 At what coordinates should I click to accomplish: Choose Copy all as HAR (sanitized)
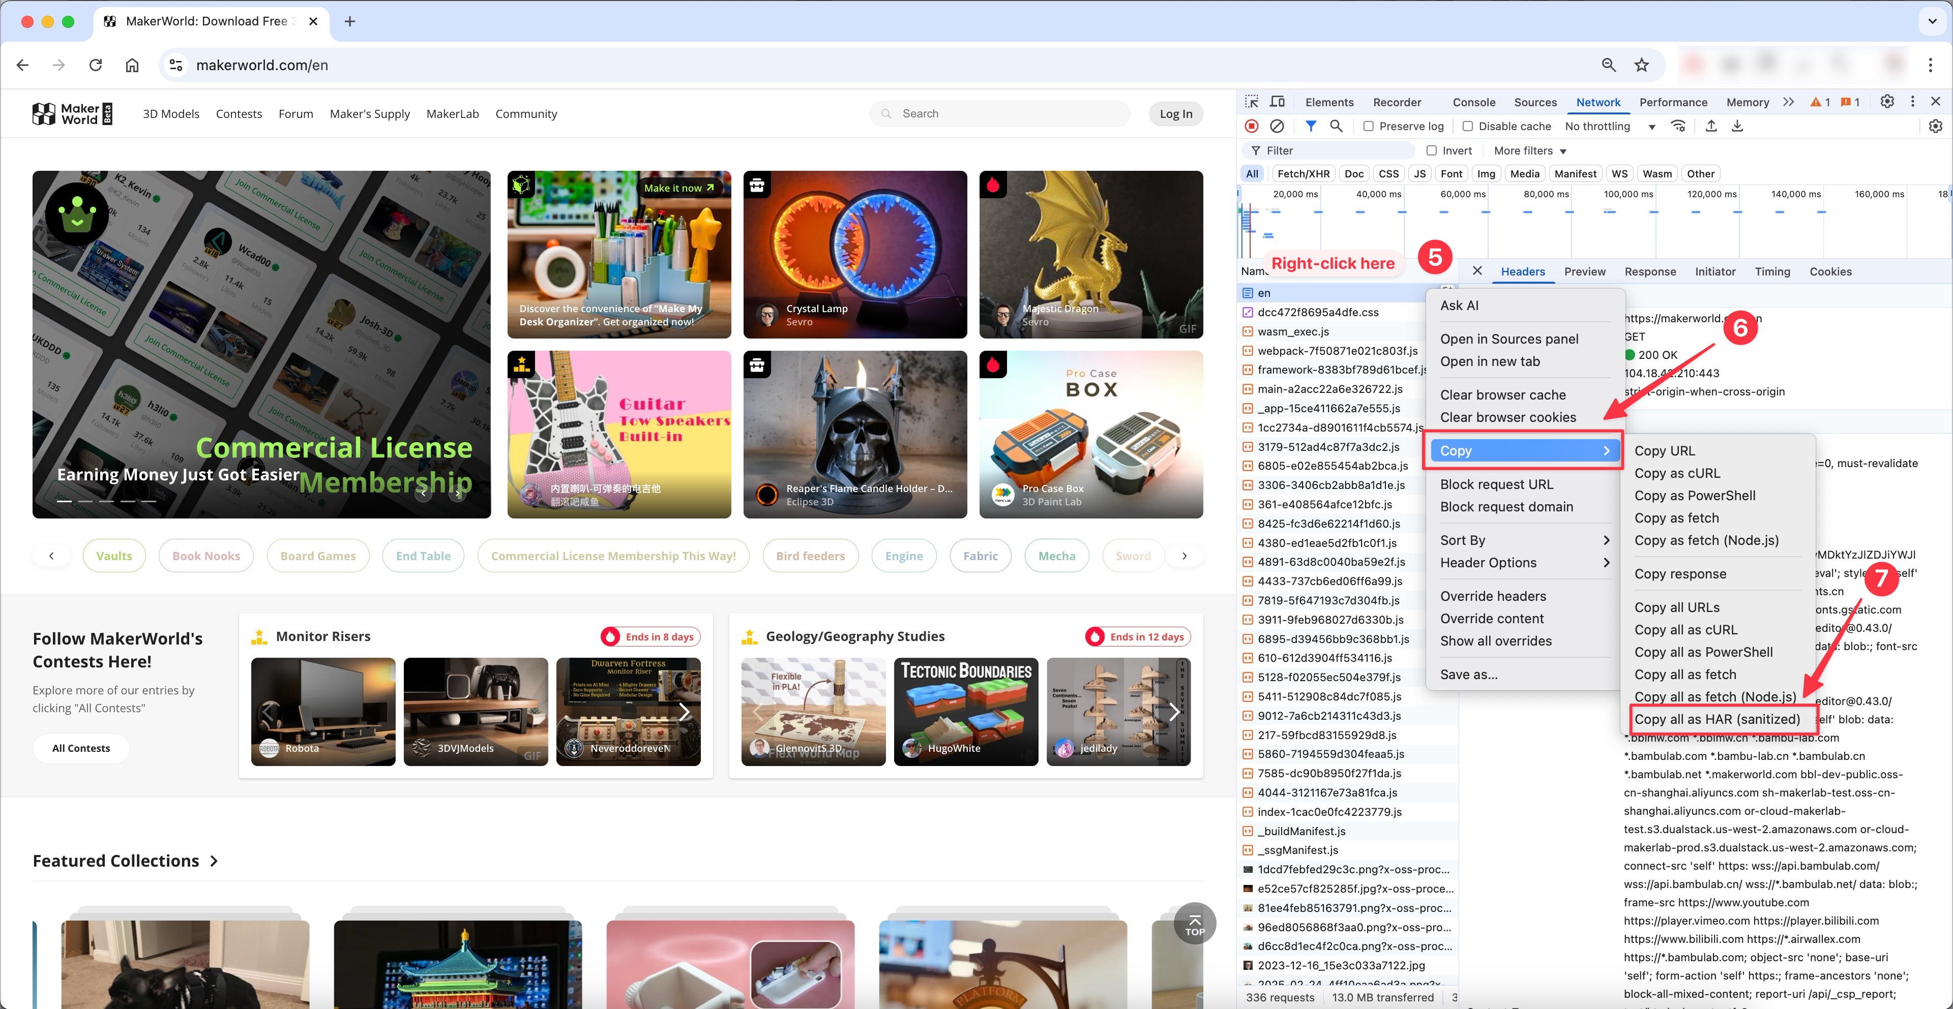click(x=1717, y=720)
